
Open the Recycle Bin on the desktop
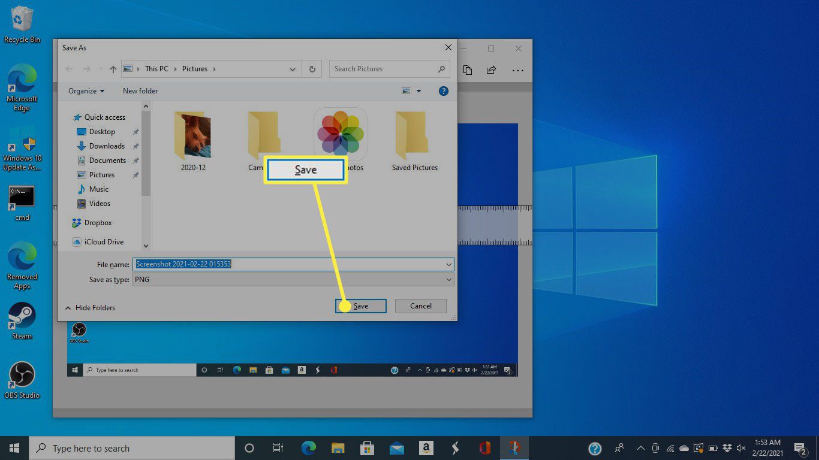[x=22, y=25]
